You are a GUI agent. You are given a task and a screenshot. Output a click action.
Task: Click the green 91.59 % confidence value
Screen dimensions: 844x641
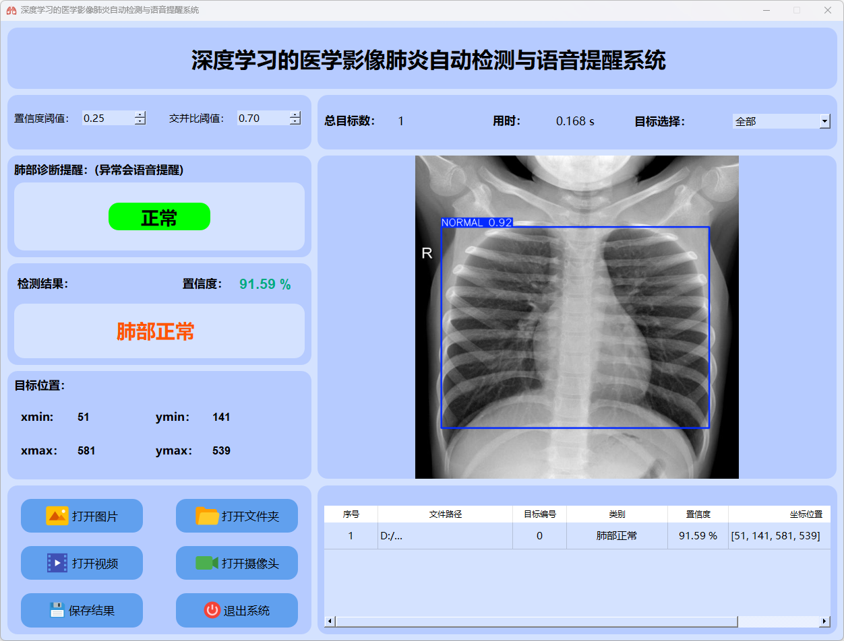265,284
